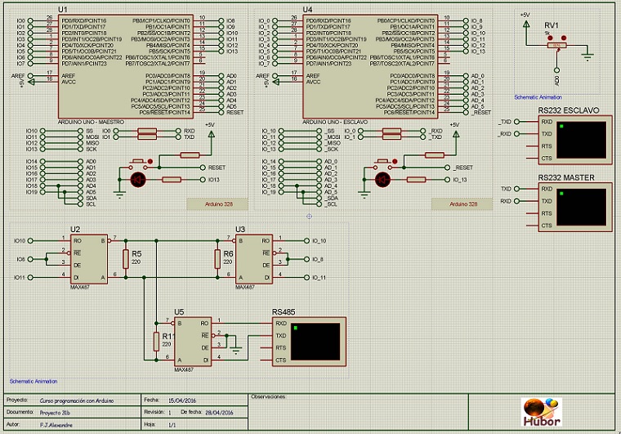Toggle the master reset push button's red latch dot
Viewport: 621px width, 434px height.
[x=150, y=162]
